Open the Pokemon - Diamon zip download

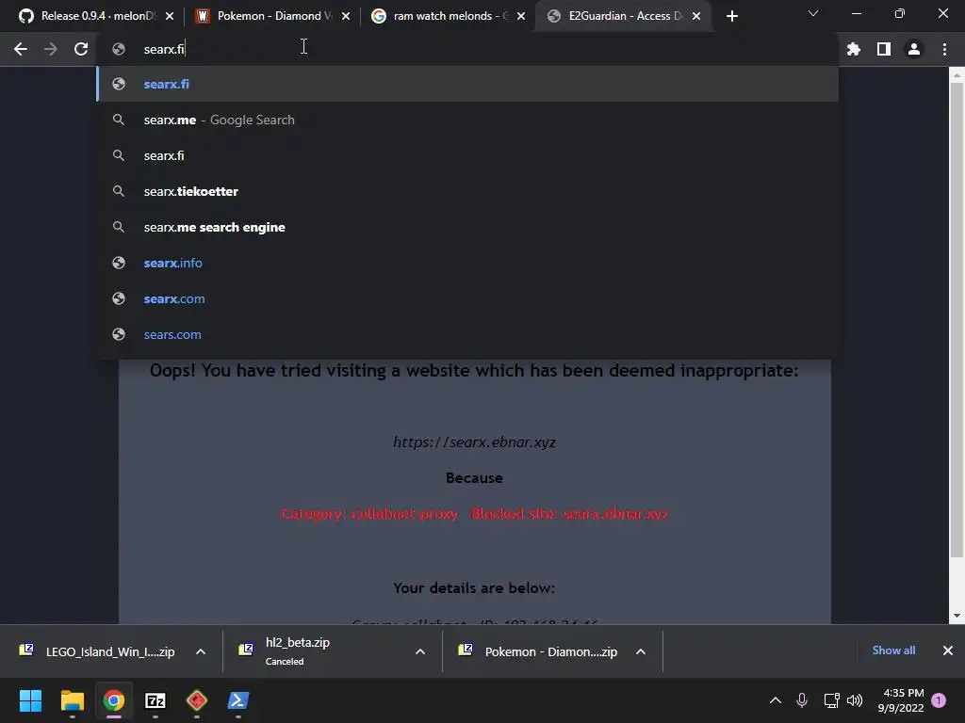pos(540,651)
